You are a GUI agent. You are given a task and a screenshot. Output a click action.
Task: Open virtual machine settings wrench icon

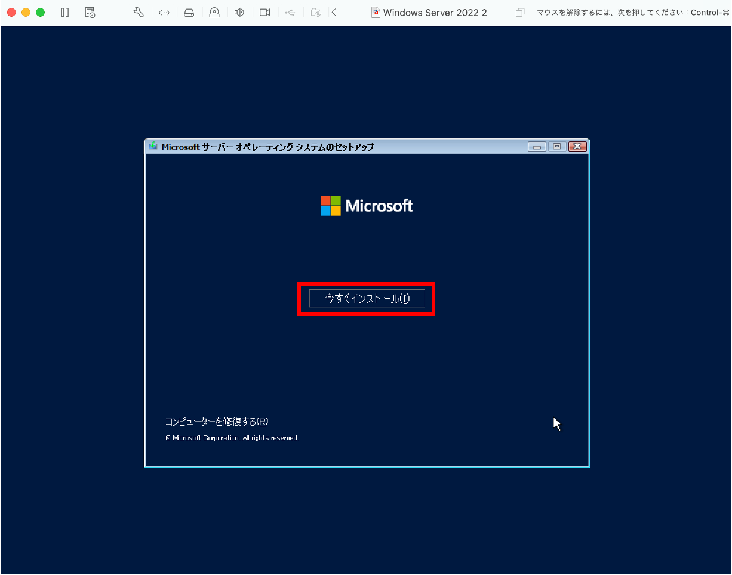pyautogui.click(x=139, y=13)
